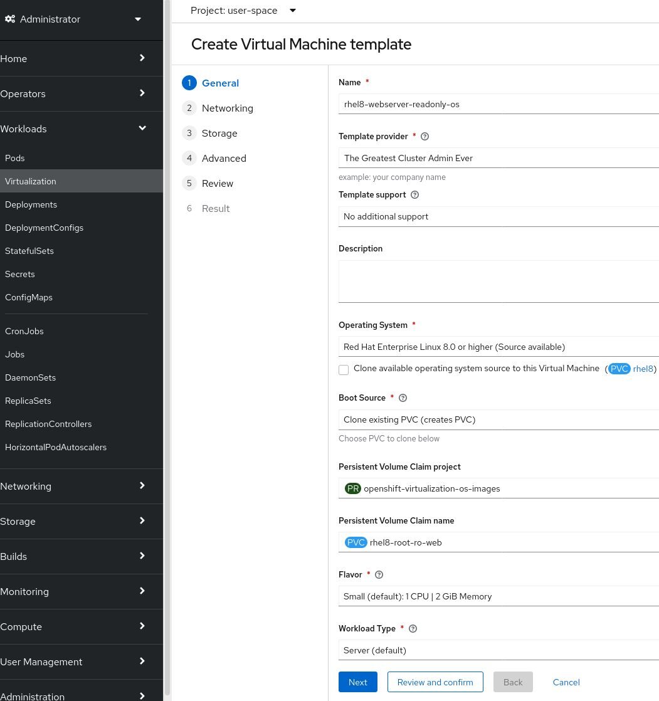Viewport: 659px width, 701px height.
Task: Cancel the template creation
Action: (566, 682)
